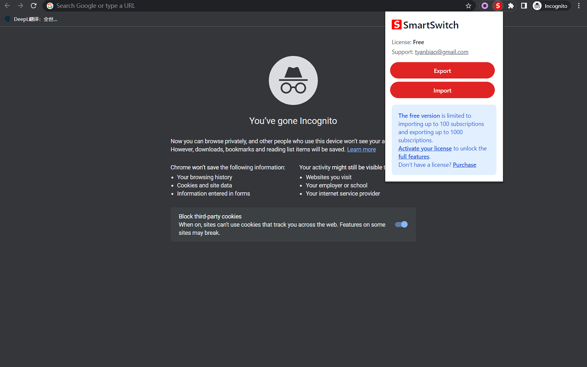
Task: Open the full features link
Action: [414, 157]
